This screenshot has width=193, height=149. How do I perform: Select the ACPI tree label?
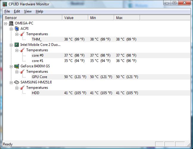click(x=24, y=29)
